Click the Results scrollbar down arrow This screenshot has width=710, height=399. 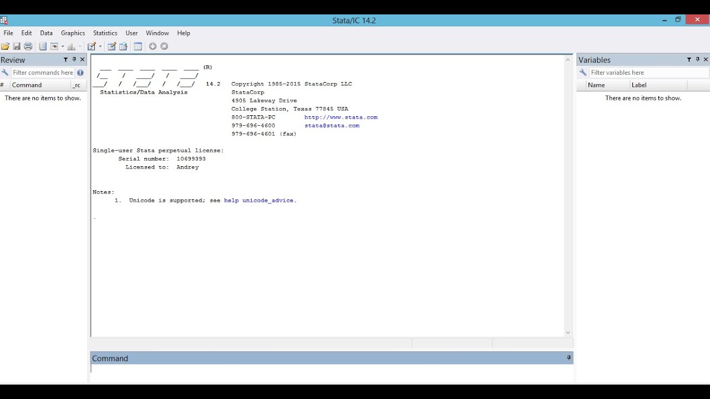pyautogui.click(x=568, y=332)
